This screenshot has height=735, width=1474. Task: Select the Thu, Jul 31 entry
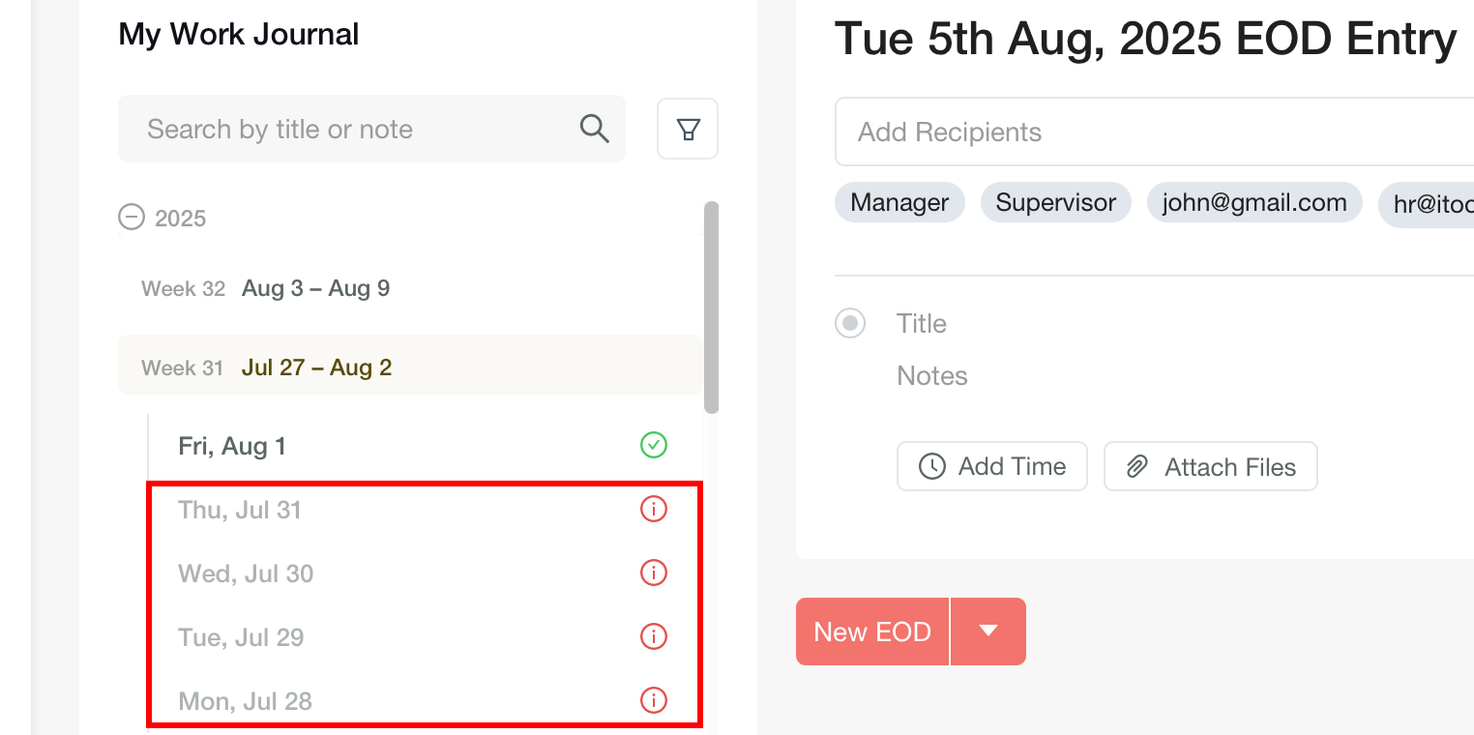(240, 510)
